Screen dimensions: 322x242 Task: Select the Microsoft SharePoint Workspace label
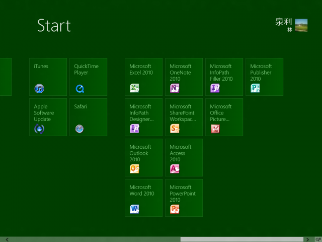183,113
